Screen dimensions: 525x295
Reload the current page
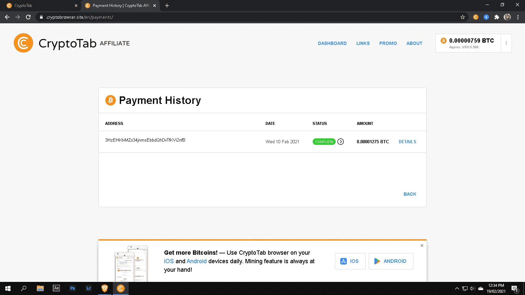tap(28, 17)
